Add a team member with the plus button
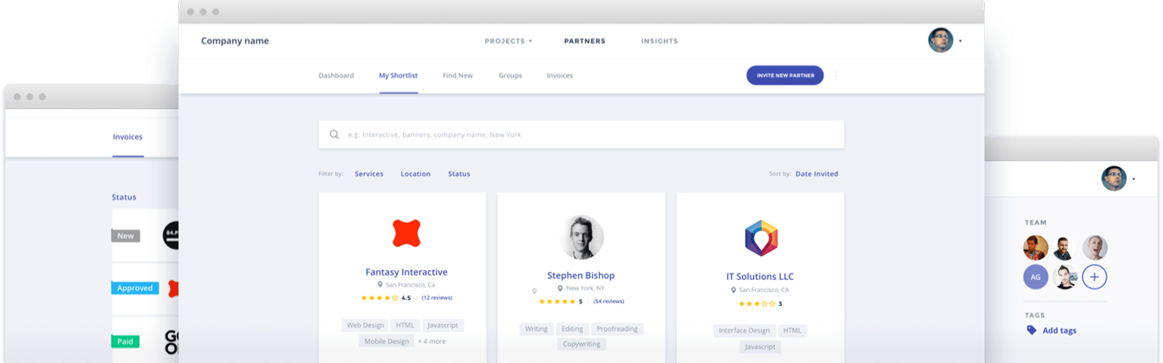The image size is (1163, 363). tap(1095, 277)
